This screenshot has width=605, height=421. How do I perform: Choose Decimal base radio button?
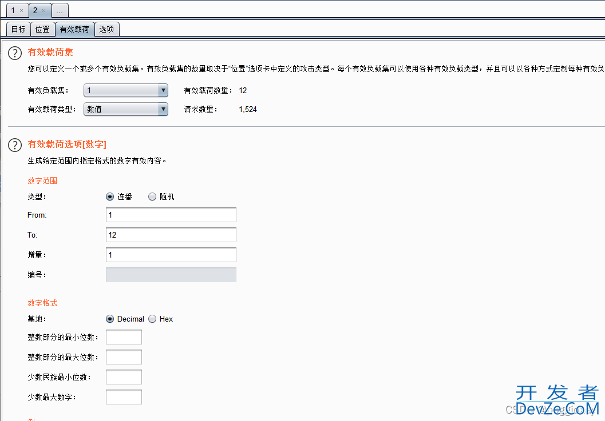pyautogui.click(x=110, y=319)
